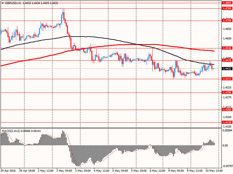
Task: Click the 1.4105 price axis value
Action: coord(227,127)
